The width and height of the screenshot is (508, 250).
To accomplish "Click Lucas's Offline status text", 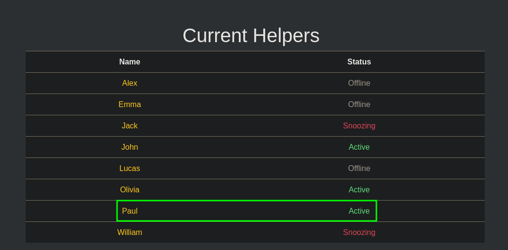I will [x=359, y=168].
